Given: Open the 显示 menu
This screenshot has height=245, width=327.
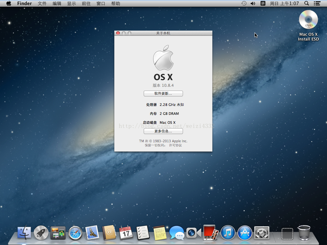Looking at the screenshot, I should tap(72, 4).
